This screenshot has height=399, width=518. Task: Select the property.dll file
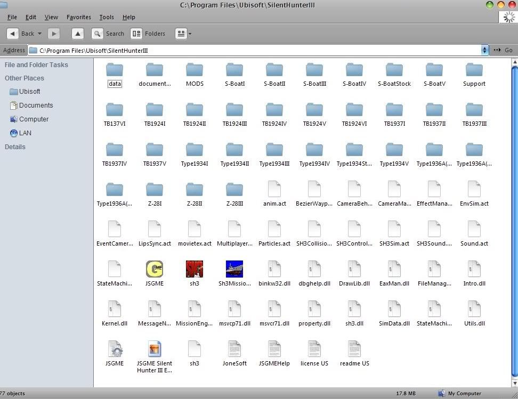point(314,314)
